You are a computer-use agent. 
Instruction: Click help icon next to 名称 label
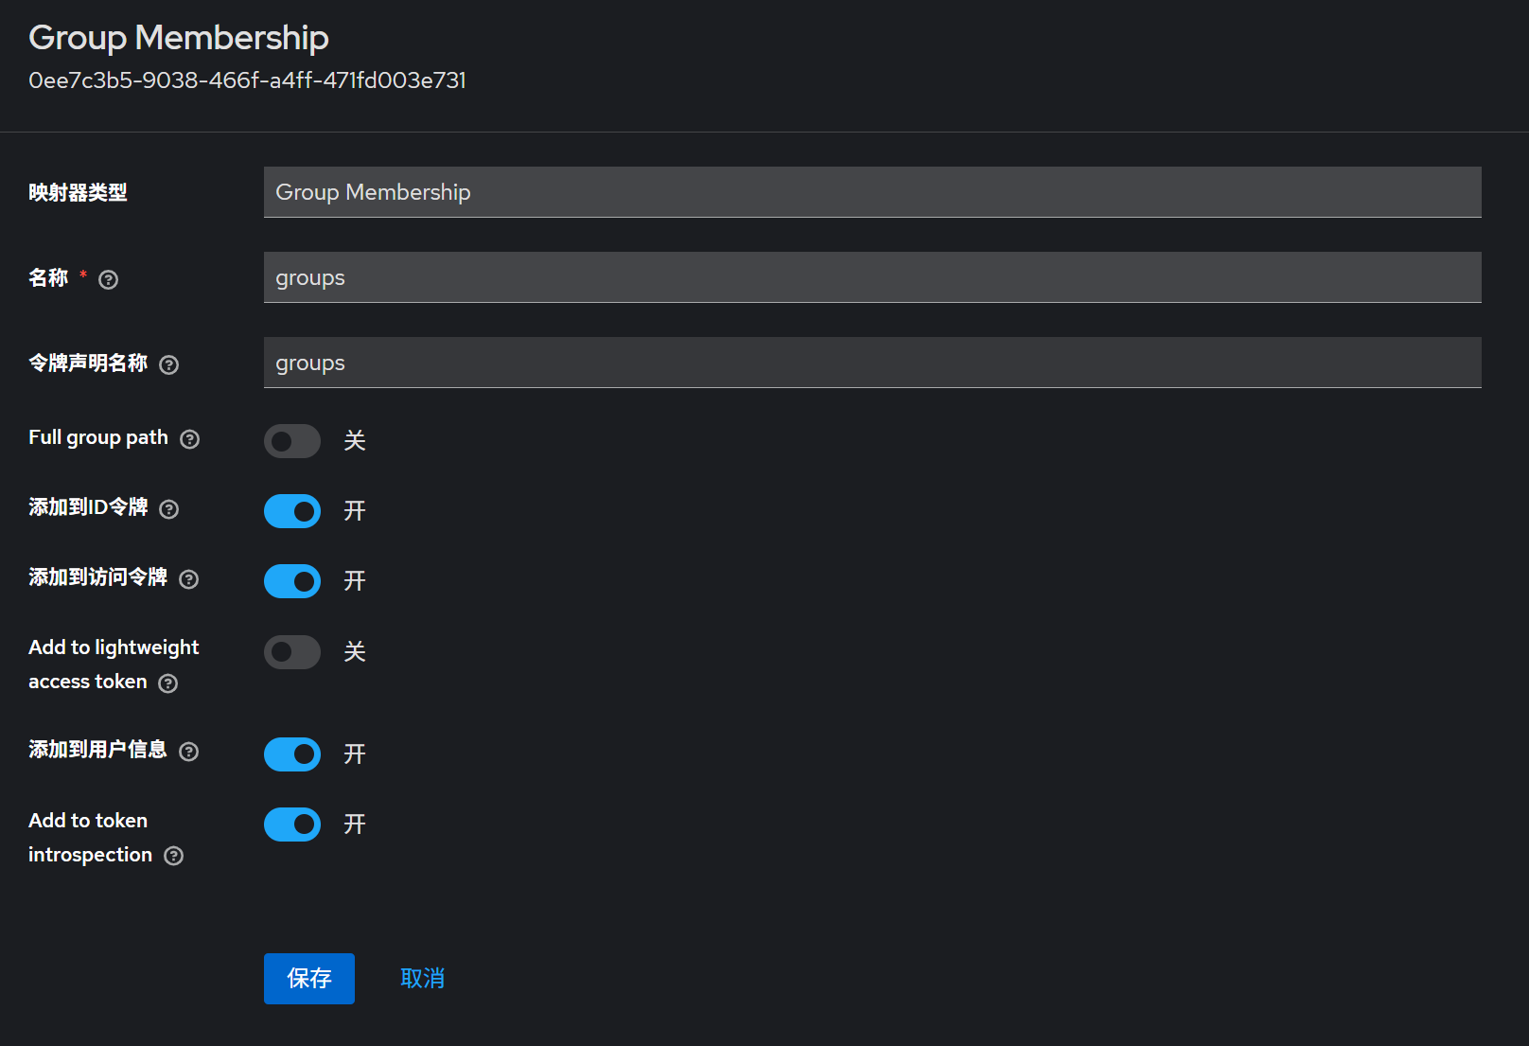point(109,279)
